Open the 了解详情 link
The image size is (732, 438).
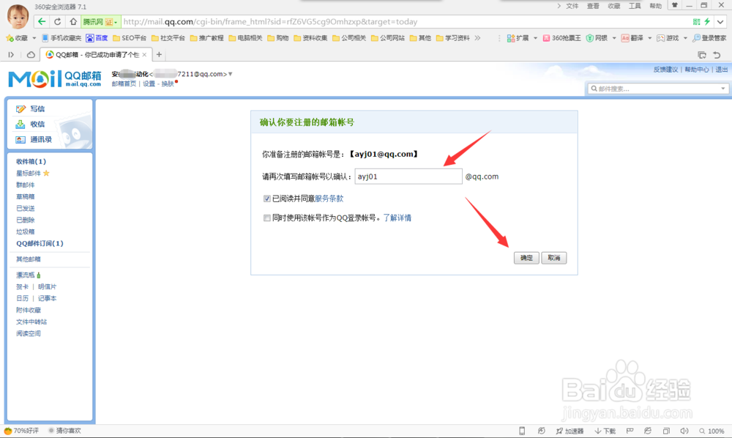[397, 218]
